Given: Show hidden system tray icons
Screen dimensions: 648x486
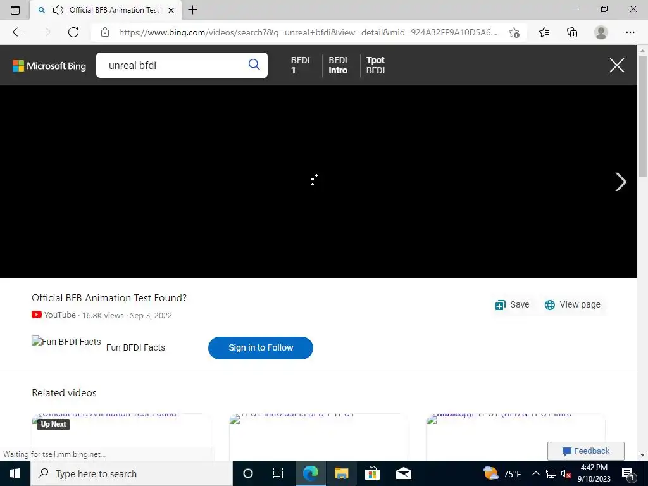Looking at the screenshot, I should click(535, 473).
